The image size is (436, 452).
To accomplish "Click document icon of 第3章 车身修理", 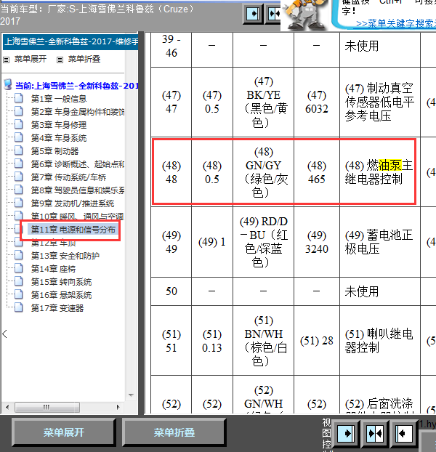I will coord(19,124).
